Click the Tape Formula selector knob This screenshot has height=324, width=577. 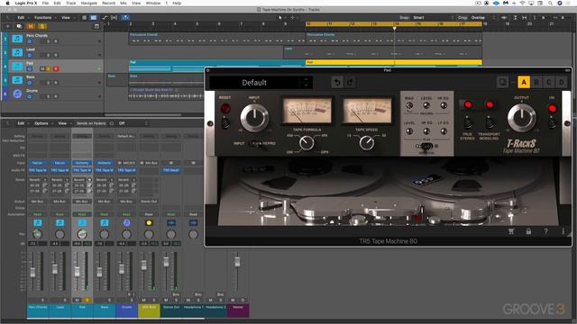tap(307, 143)
